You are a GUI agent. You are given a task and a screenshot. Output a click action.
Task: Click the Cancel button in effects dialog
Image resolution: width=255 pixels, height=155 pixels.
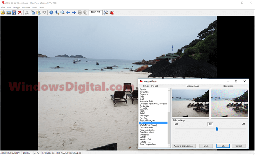(x=239, y=146)
